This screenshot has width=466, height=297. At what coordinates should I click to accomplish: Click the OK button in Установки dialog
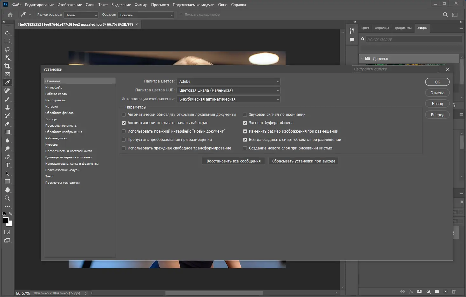(437, 82)
